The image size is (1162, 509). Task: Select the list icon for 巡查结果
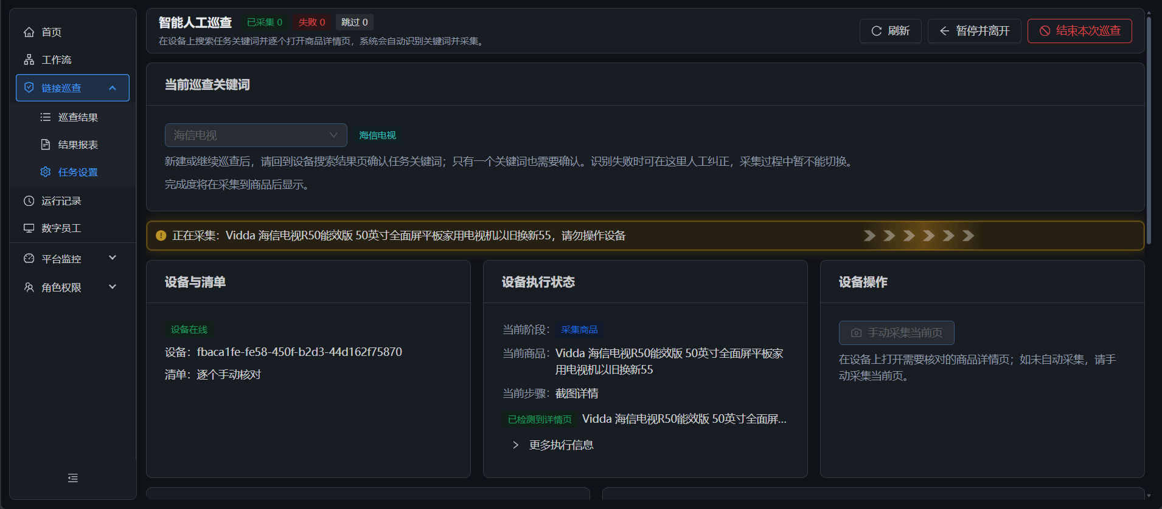coord(46,117)
